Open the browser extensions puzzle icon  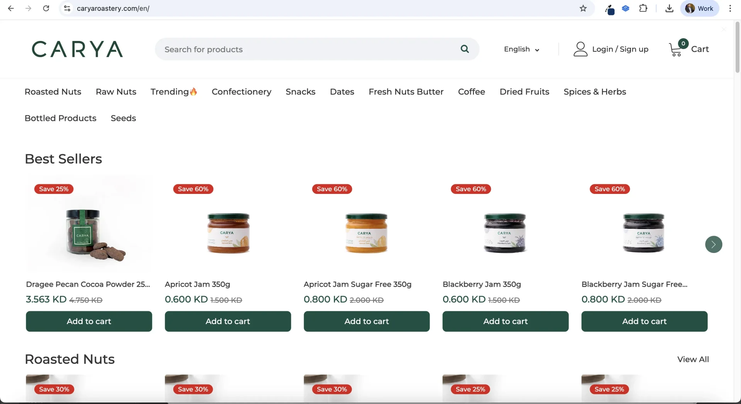tap(643, 8)
